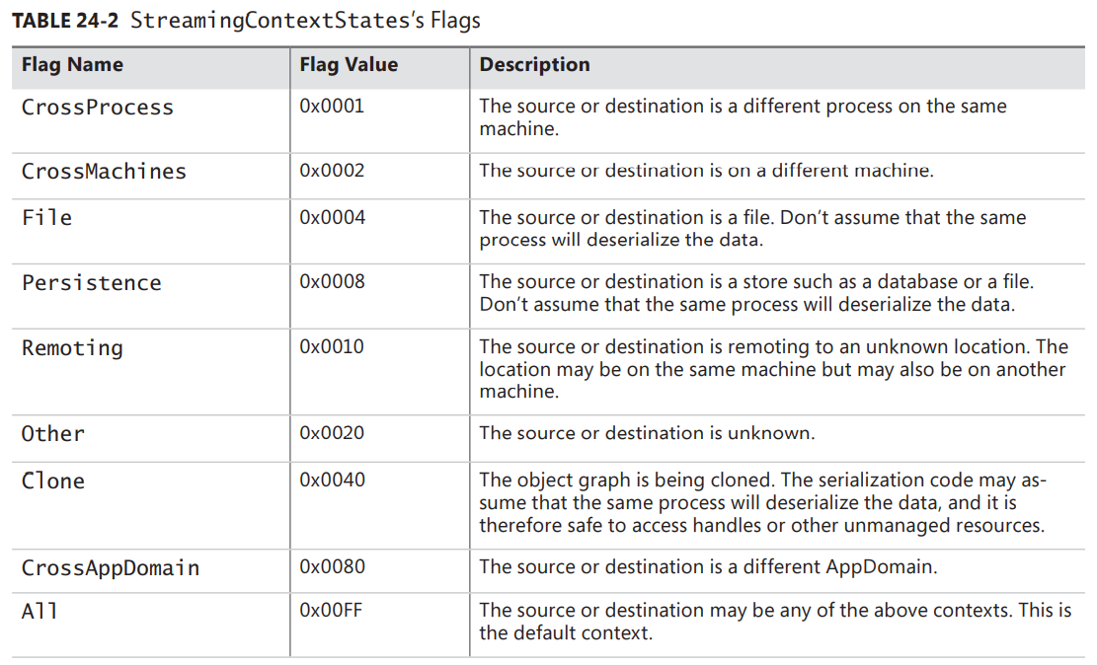Select the CrossMachines flag name

tap(104, 172)
